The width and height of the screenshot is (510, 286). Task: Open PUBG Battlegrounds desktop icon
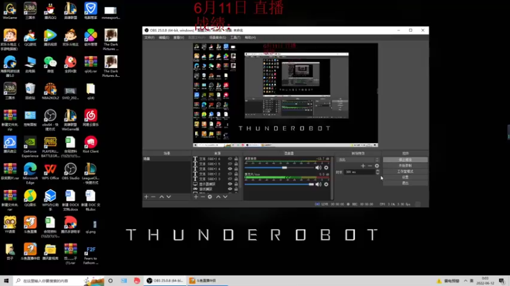pyautogui.click(x=50, y=147)
